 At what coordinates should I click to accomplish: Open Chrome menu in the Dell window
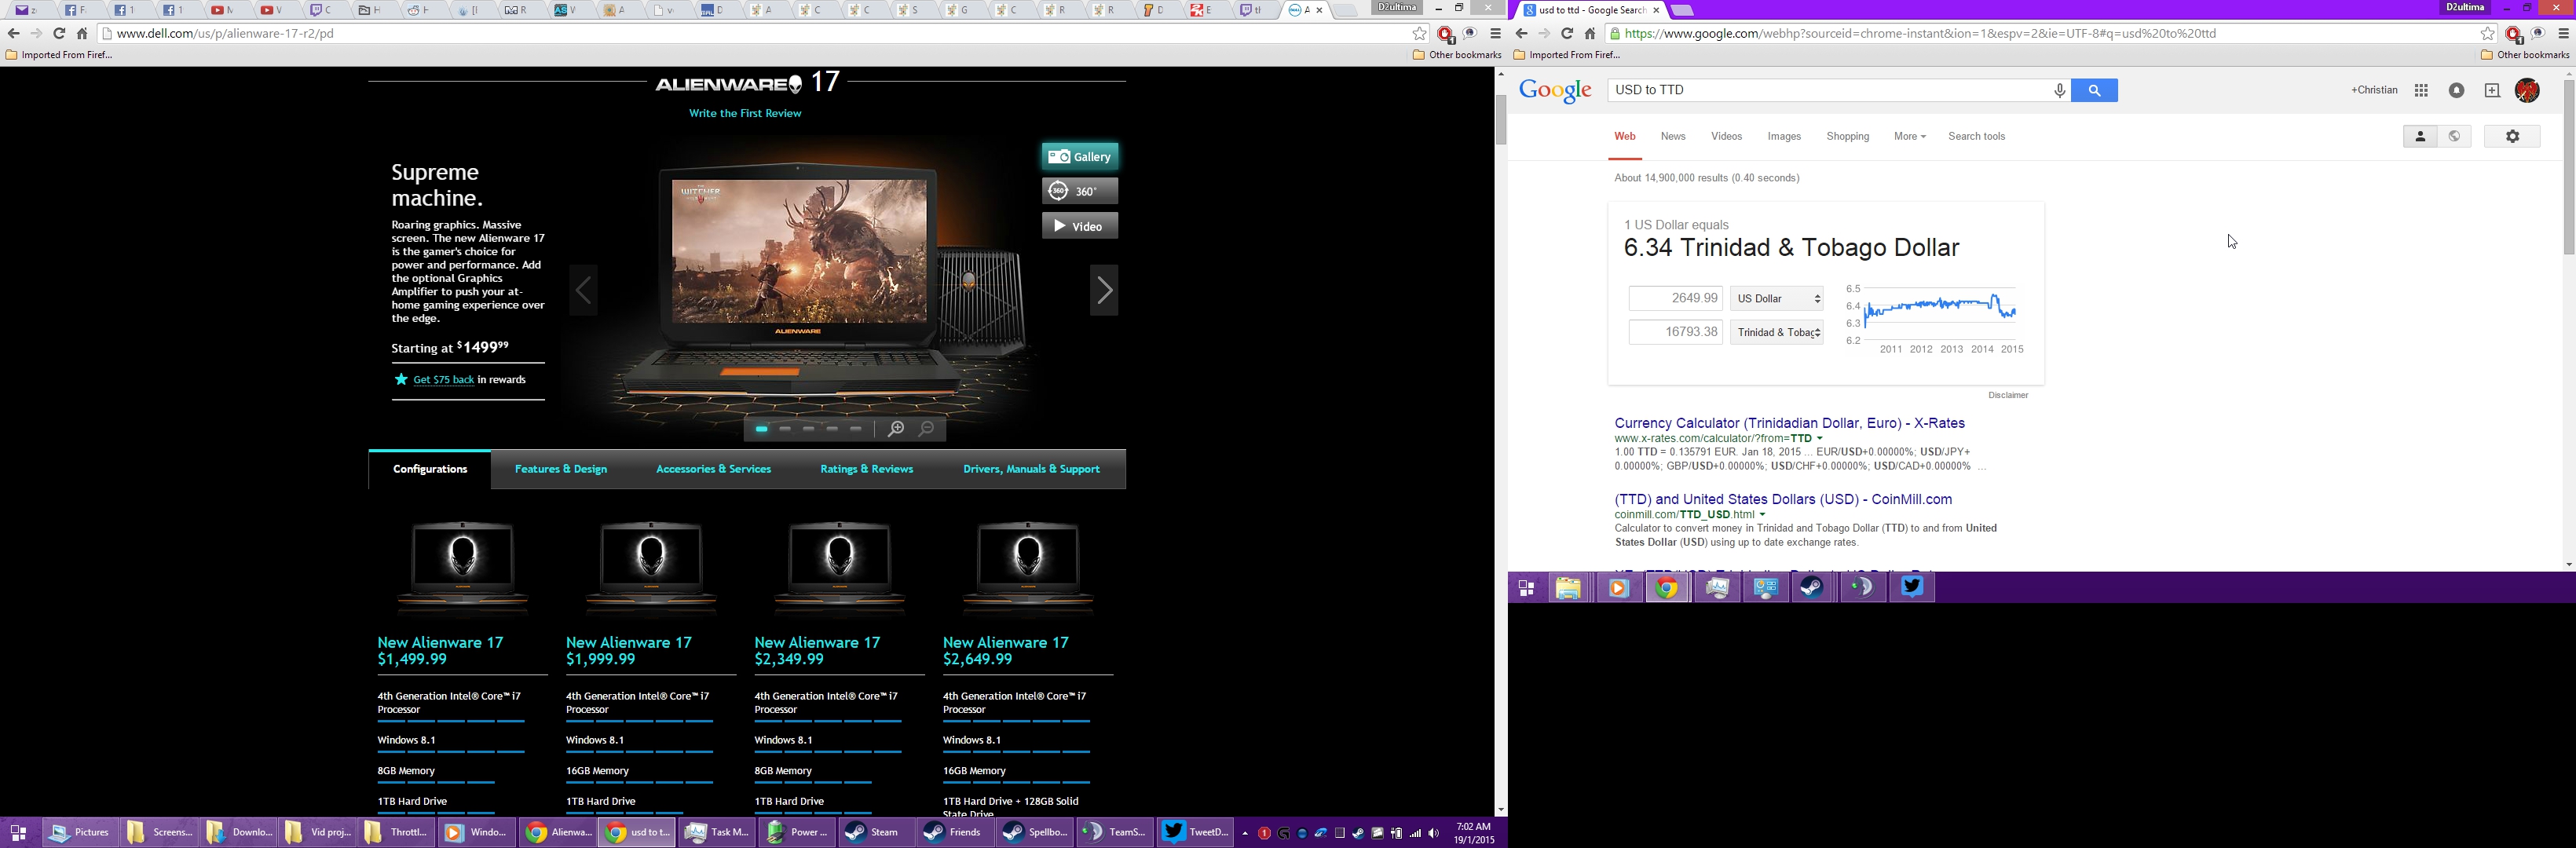pos(1495,34)
